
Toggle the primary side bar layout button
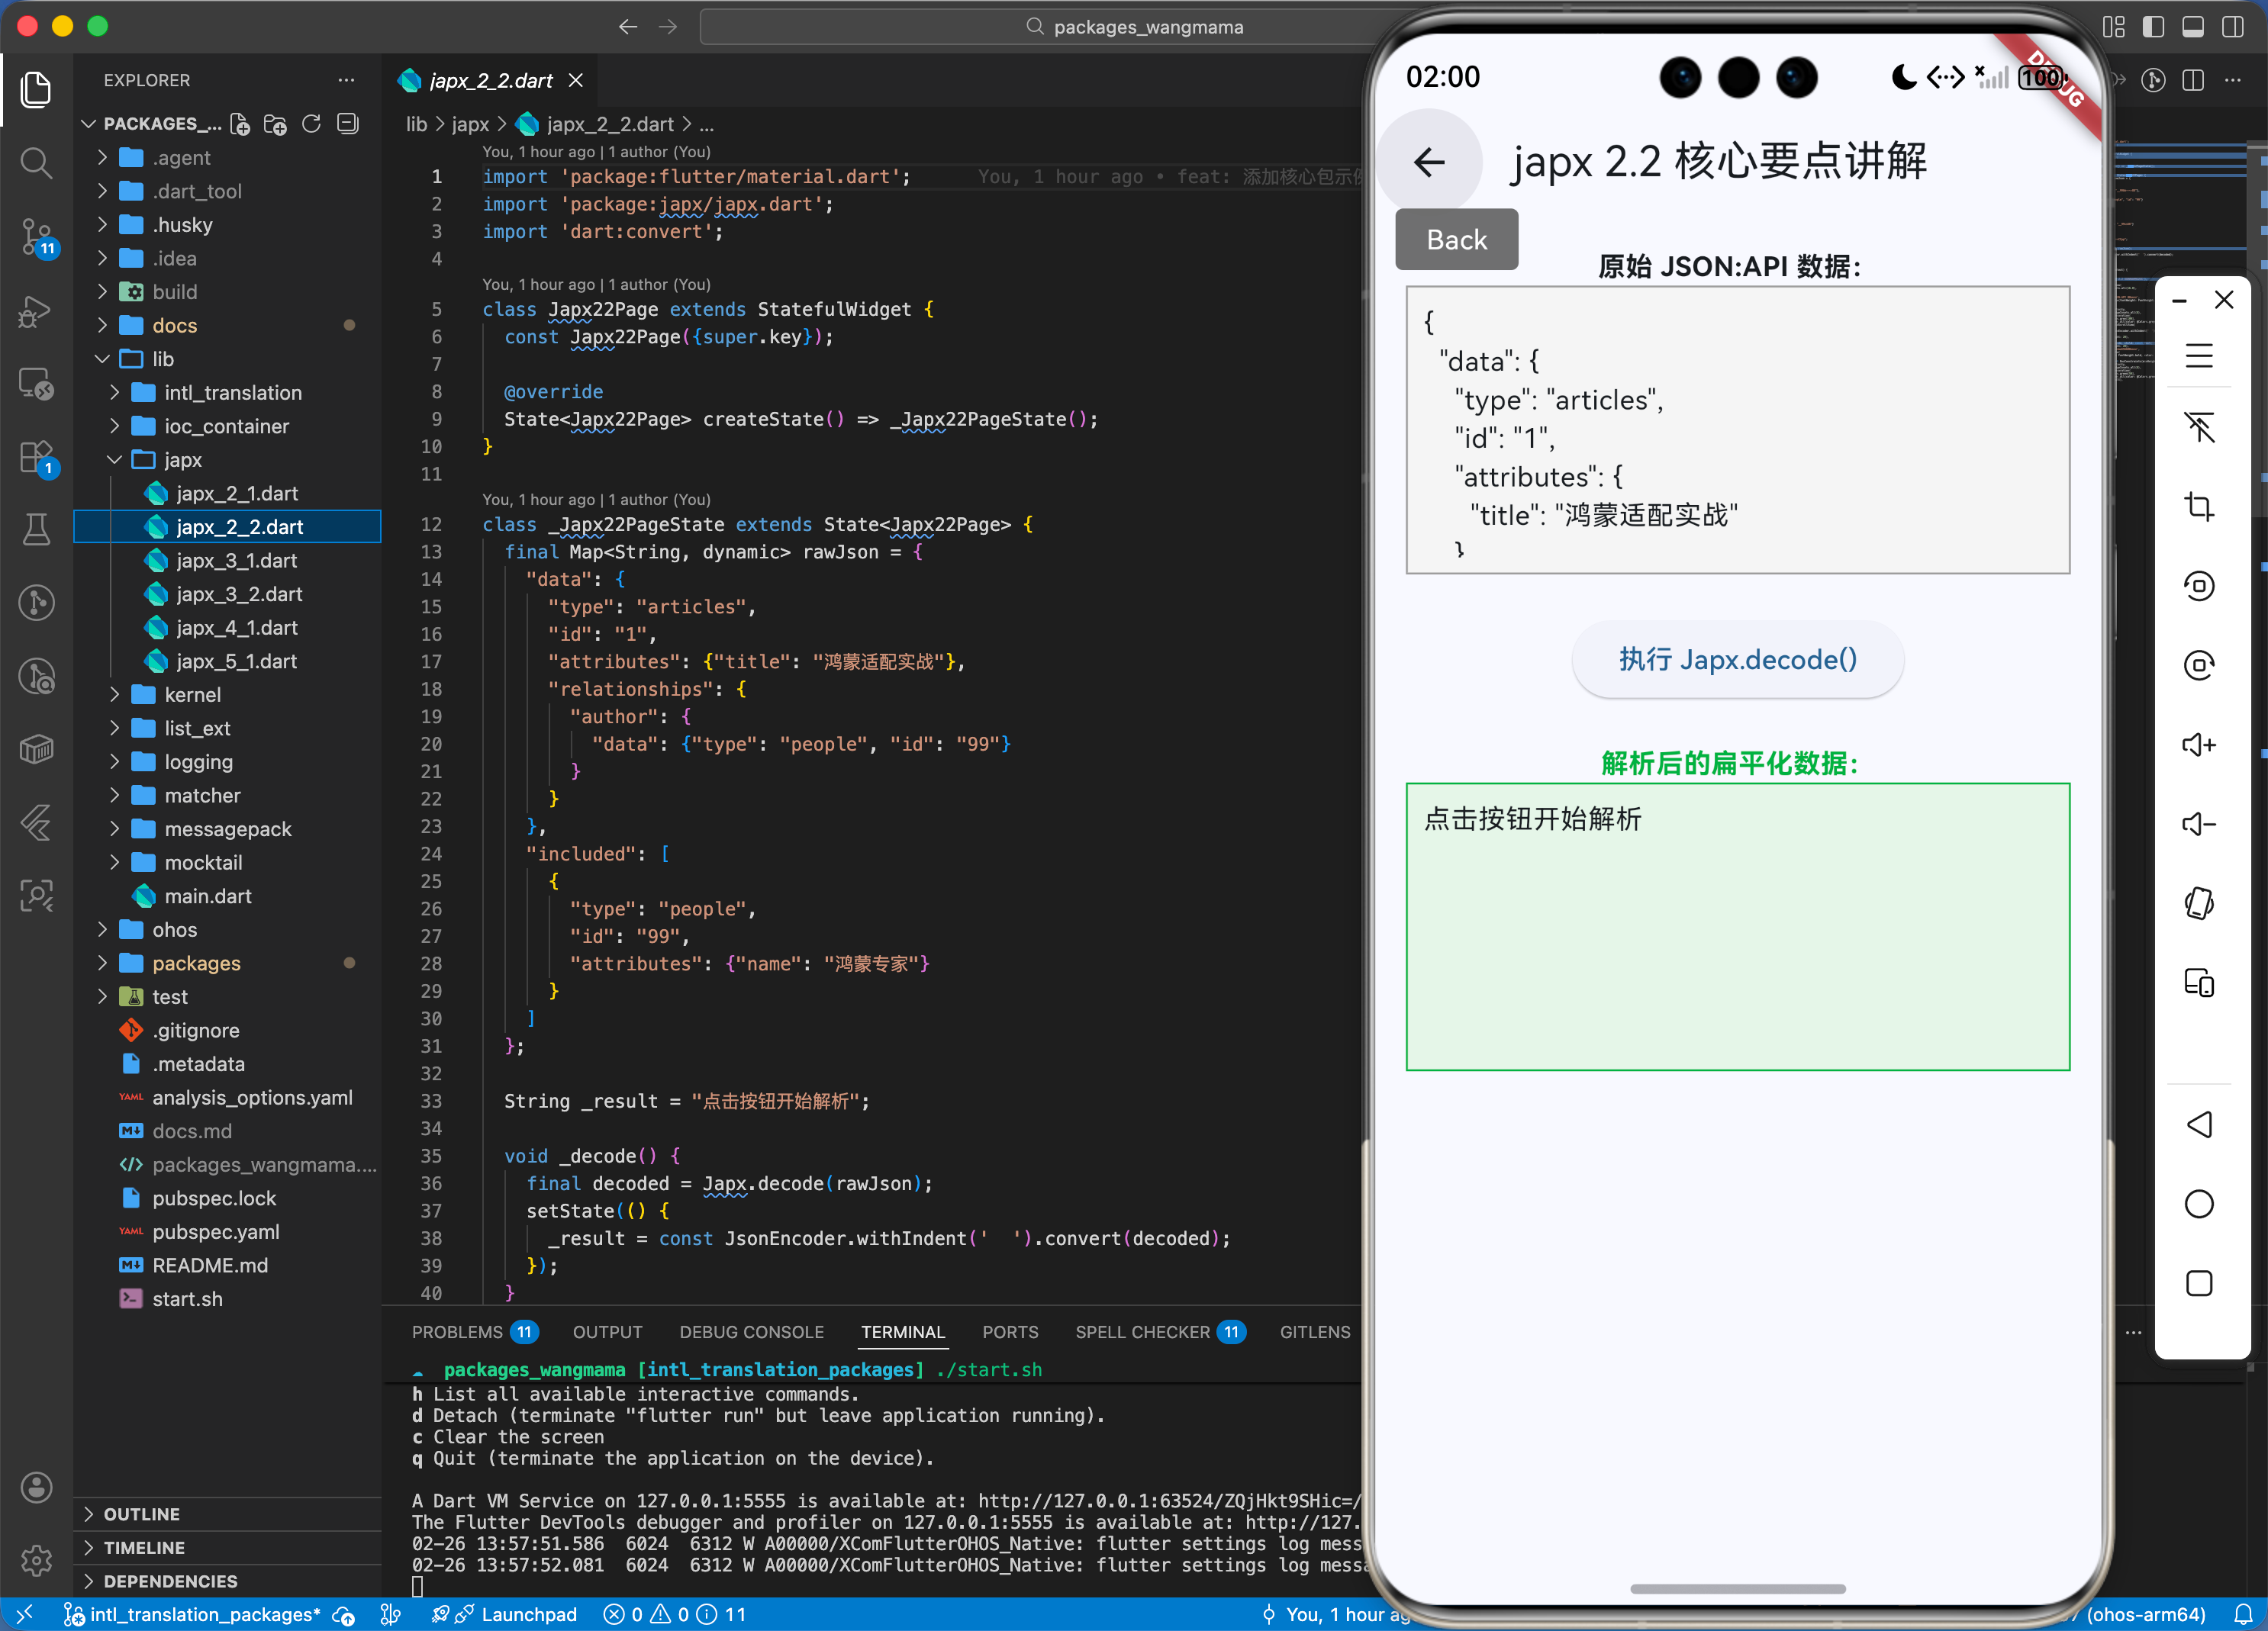click(2153, 27)
